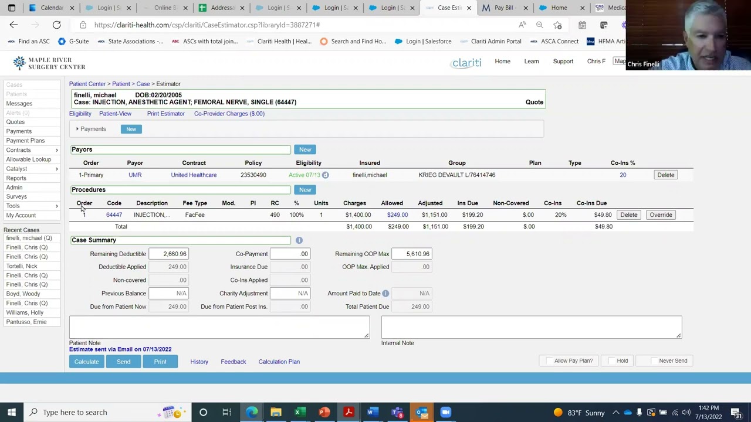751x422 pixels.
Task: Open PowerPoint from the taskbar
Action: (324, 412)
